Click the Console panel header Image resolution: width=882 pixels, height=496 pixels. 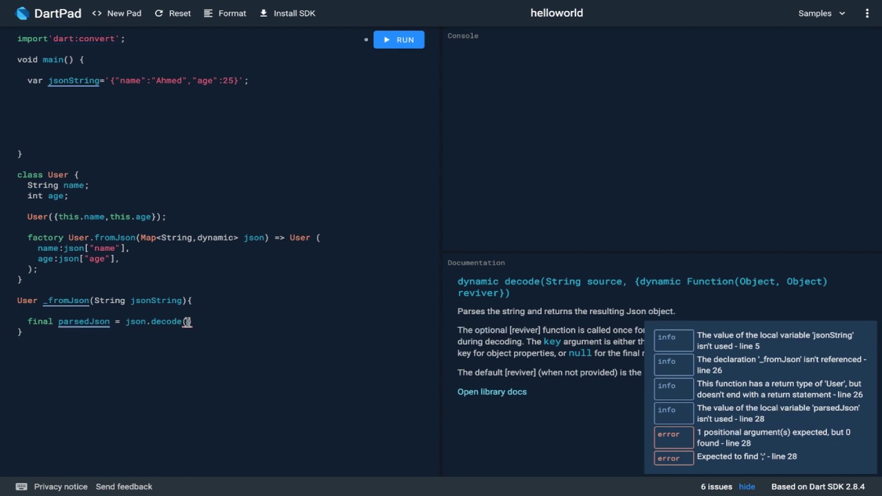tap(463, 36)
